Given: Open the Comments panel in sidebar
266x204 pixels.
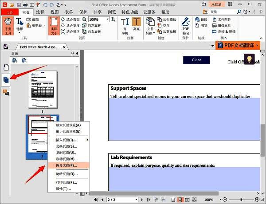Looking at the screenshot, I should pyautogui.click(x=6, y=92).
